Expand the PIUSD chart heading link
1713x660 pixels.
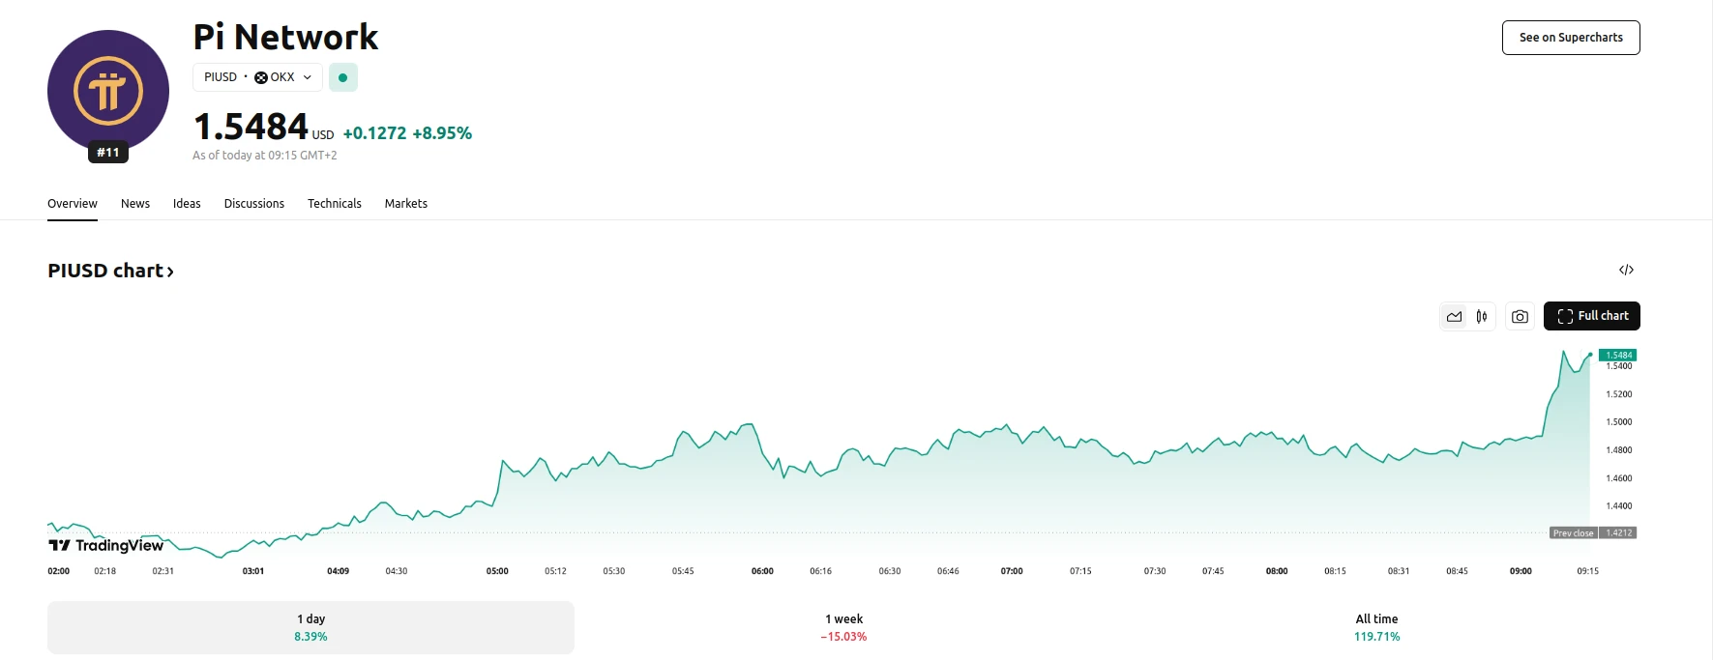[110, 271]
